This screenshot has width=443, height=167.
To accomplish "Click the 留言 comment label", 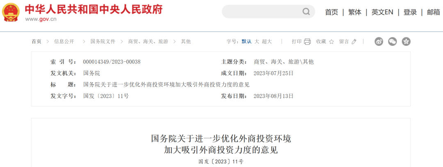I will (x=344, y=41).
